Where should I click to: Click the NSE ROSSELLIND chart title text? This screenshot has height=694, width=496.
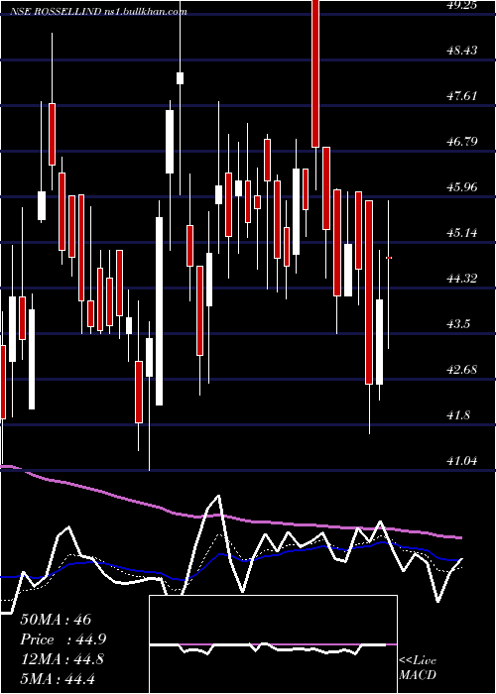pos(98,11)
